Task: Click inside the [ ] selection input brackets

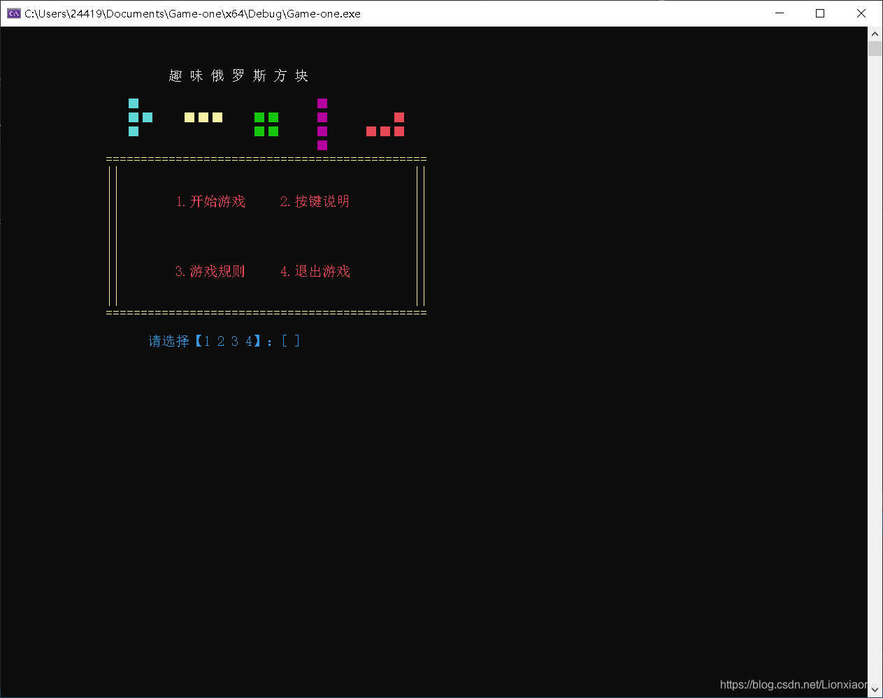Action: pos(291,341)
